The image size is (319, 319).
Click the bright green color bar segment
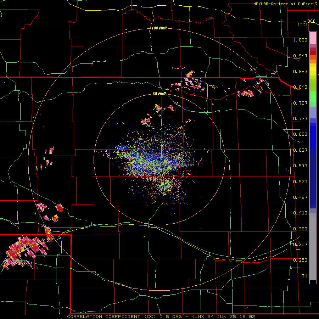pyautogui.click(x=313, y=97)
